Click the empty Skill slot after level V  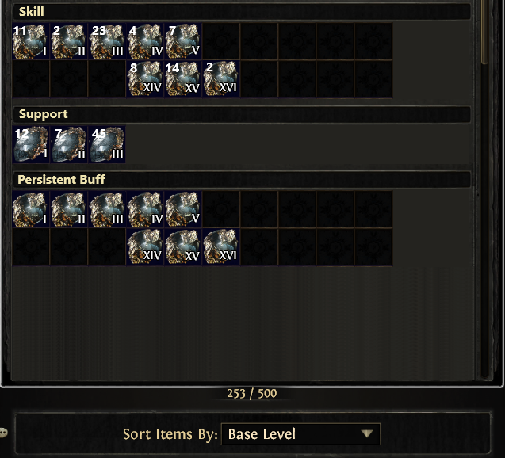[x=220, y=41]
